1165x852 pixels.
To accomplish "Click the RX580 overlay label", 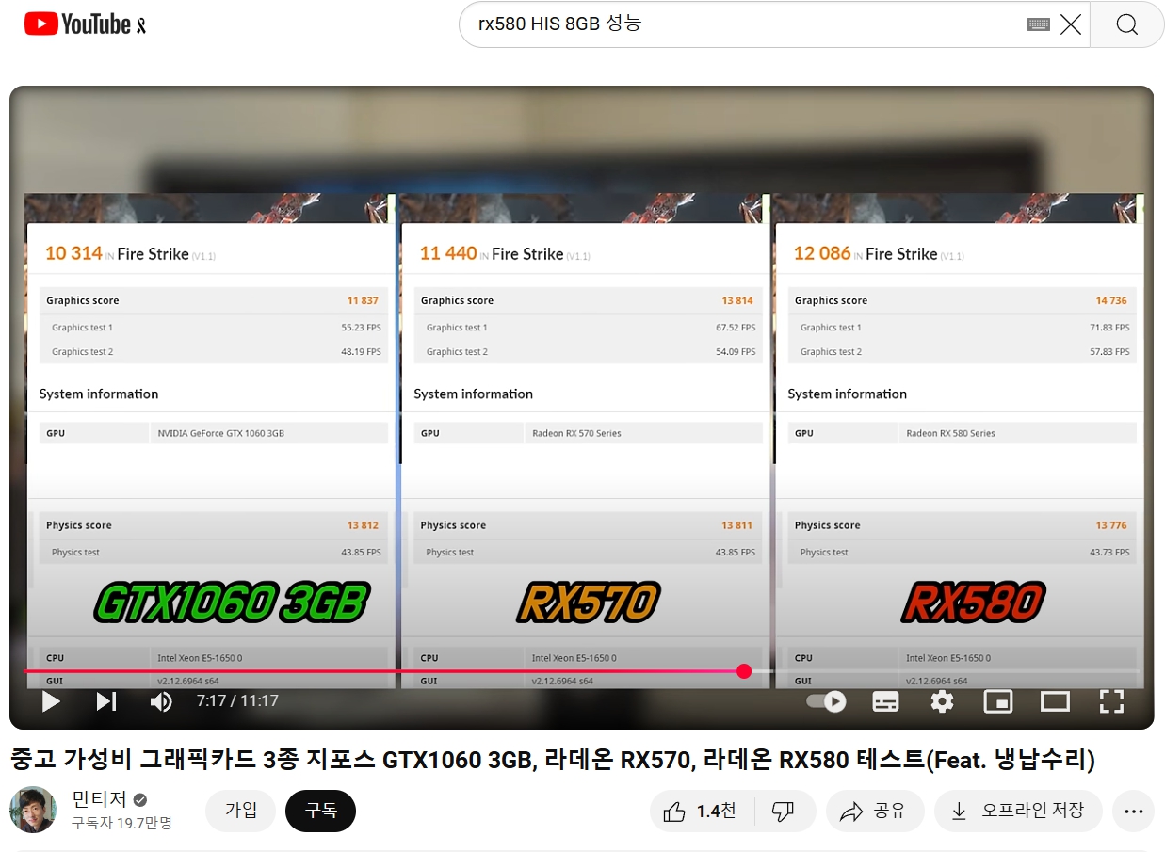I will [x=974, y=603].
